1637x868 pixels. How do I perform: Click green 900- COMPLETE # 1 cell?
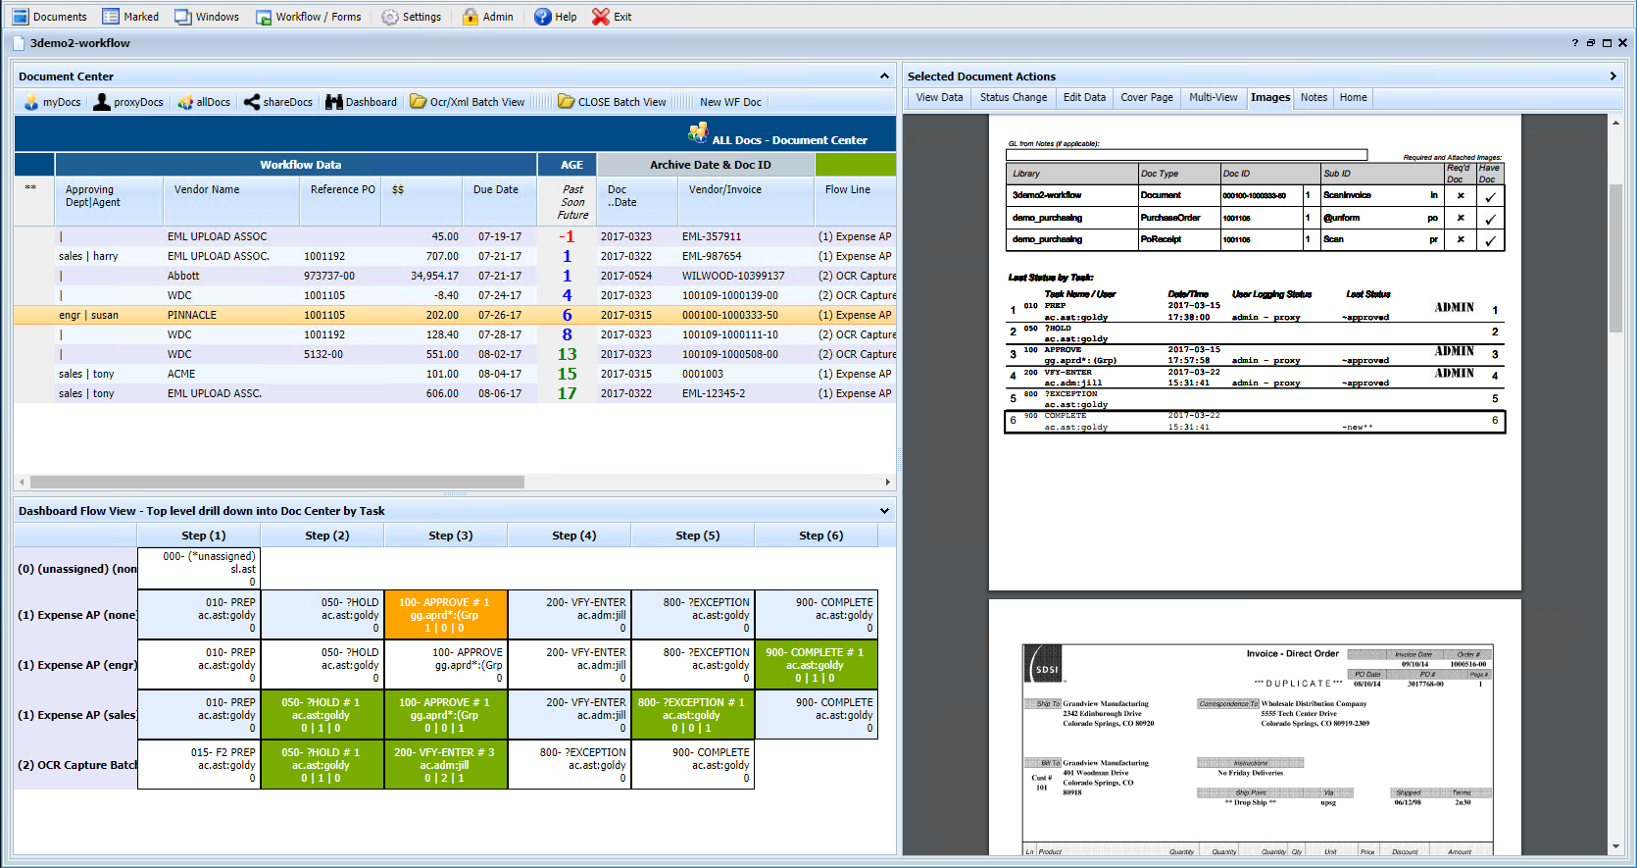click(817, 665)
